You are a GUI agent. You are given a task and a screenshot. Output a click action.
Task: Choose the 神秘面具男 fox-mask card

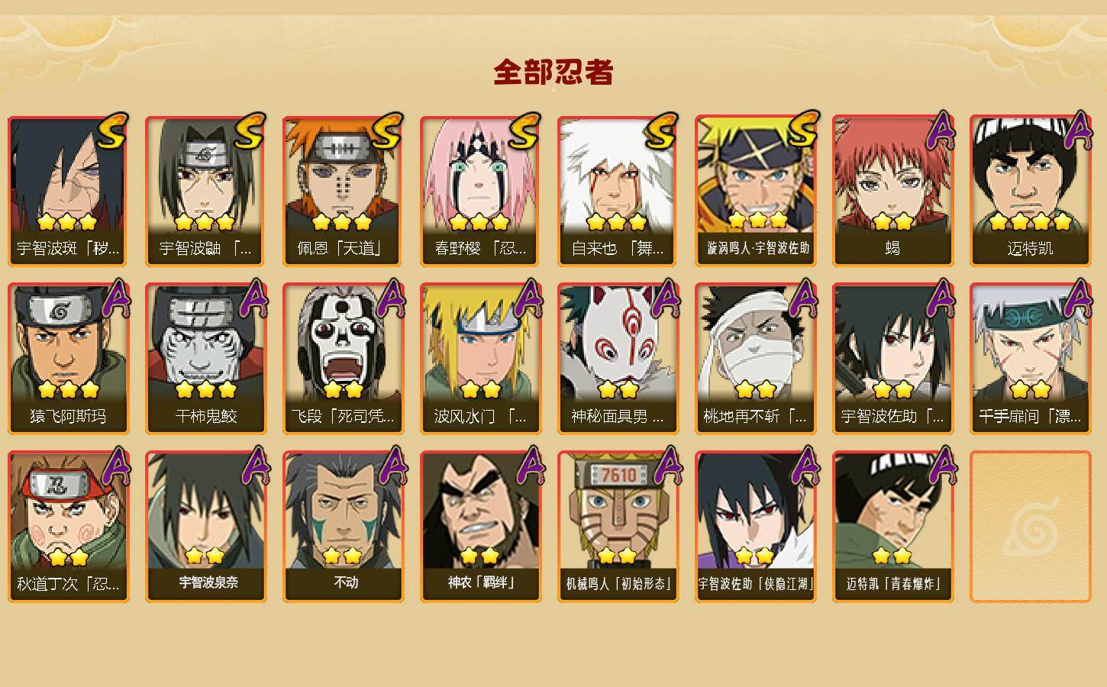click(618, 359)
